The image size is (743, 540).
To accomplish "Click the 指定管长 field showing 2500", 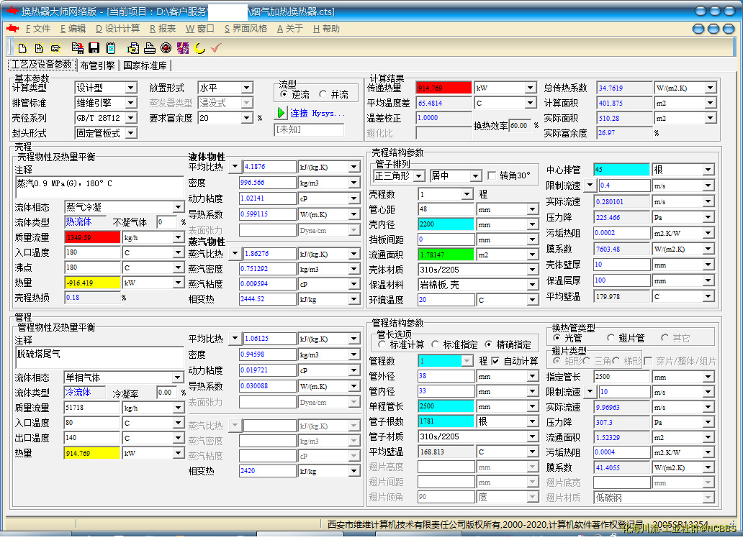I will (x=621, y=377).
